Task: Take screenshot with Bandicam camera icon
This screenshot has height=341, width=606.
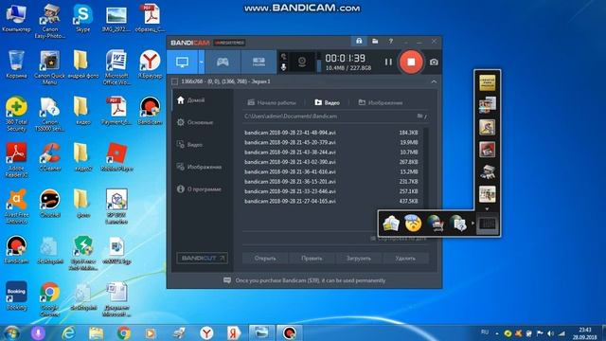Action: tap(434, 62)
